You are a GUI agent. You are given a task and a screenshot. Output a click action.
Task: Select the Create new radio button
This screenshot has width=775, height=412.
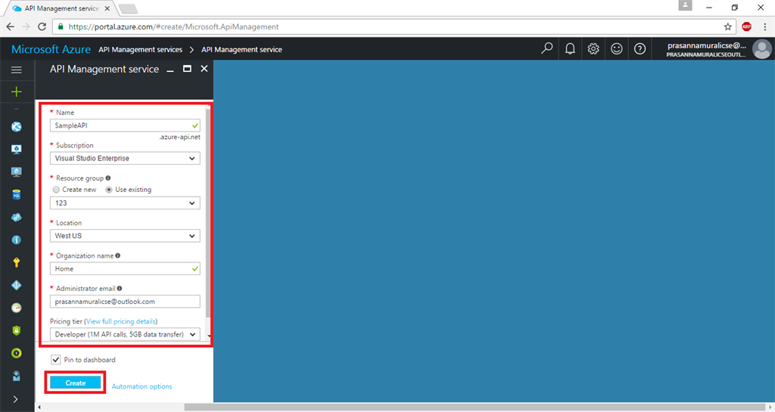(x=56, y=190)
